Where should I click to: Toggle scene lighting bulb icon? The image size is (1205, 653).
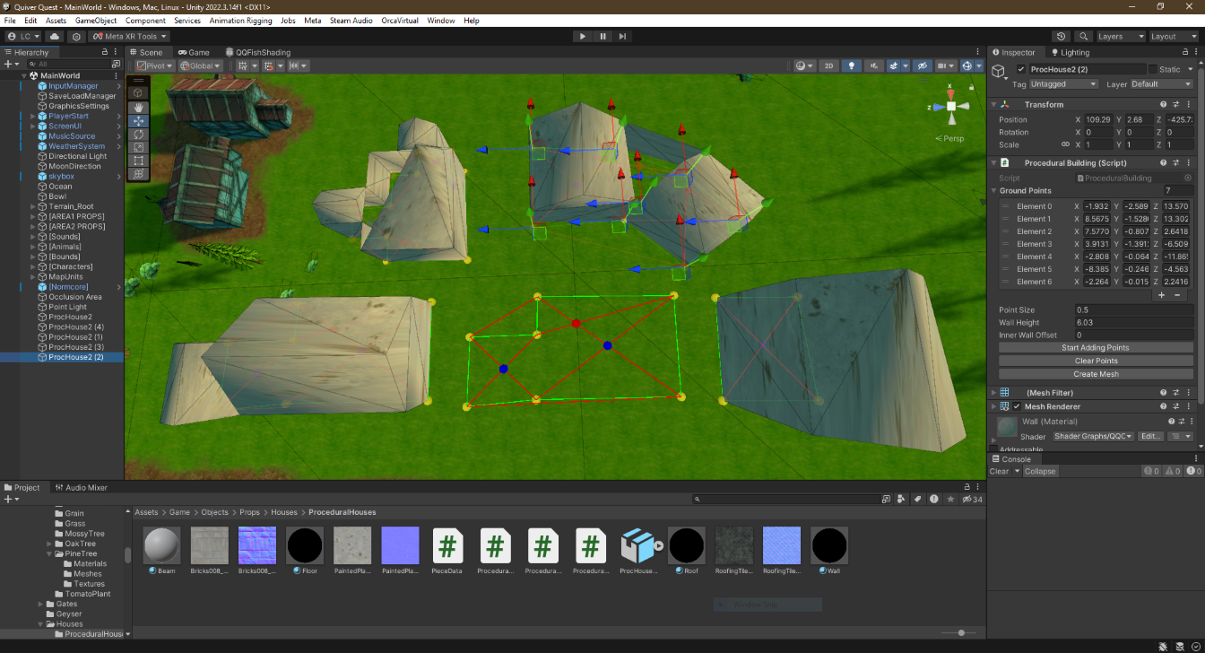pyautogui.click(x=852, y=65)
